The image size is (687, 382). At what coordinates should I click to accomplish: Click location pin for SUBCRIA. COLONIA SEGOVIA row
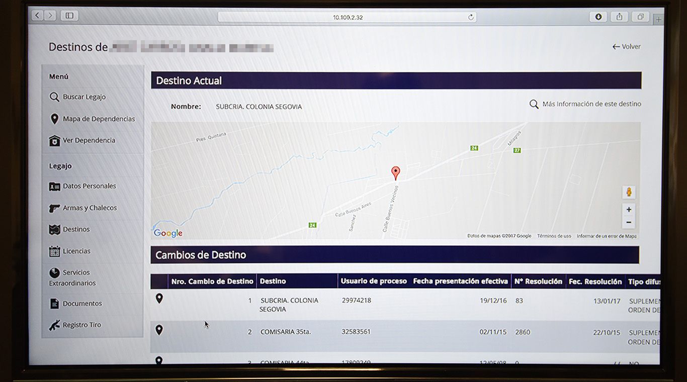(x=159, y=299)
